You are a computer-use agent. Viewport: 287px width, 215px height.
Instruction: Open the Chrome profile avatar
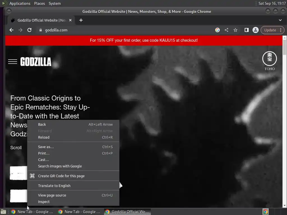coord(256,30)
